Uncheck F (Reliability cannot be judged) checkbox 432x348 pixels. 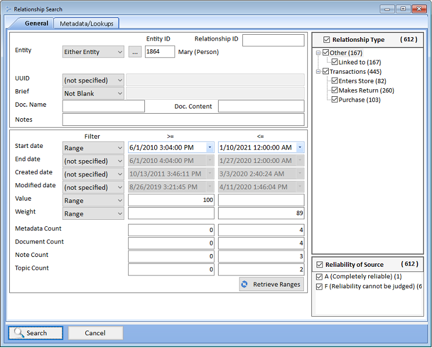[320, 287]
